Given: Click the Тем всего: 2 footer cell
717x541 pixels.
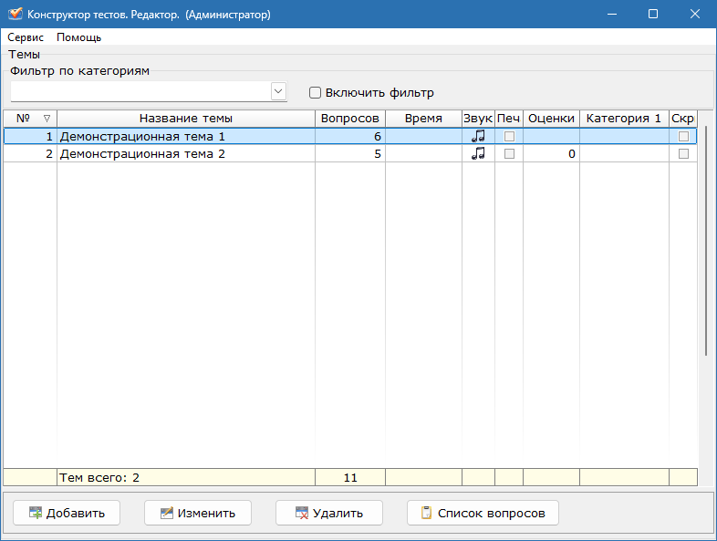Looking at the screenshot, I should click(x=186, y=477).
